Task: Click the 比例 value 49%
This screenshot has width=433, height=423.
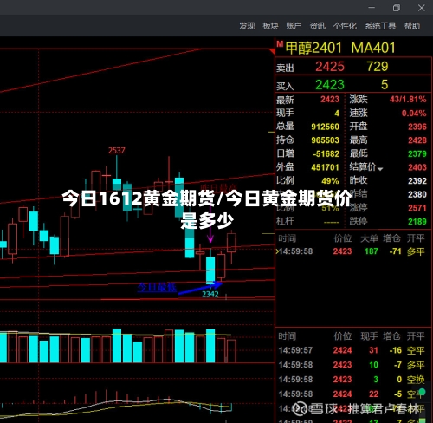Action: (x=330, y=181)
